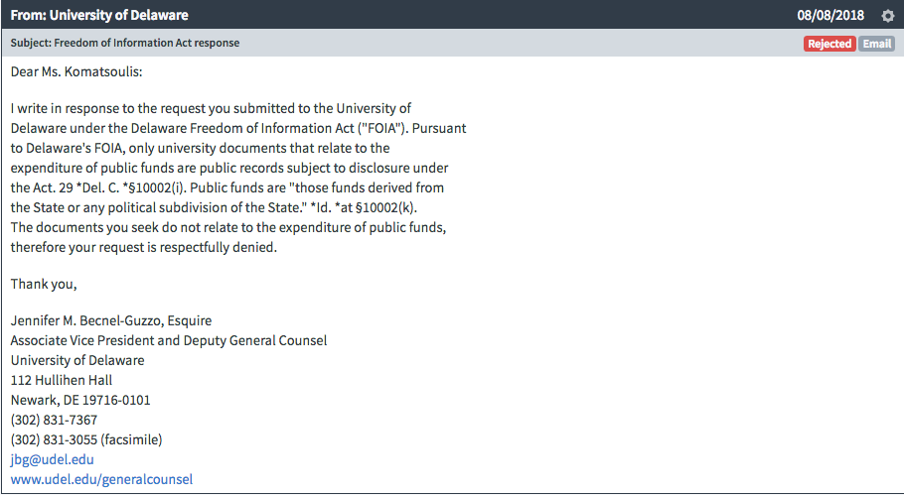904x495 pixels.
Task: Click the 08/08/2018 date in header
Action: 830,15
